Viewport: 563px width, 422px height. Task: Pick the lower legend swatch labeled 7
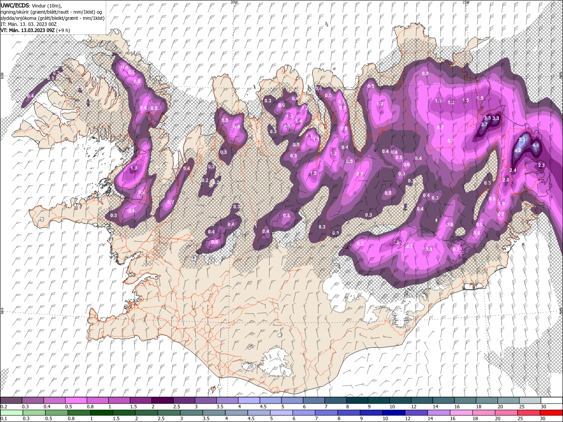pyautogui.click(x=326, y=413)
